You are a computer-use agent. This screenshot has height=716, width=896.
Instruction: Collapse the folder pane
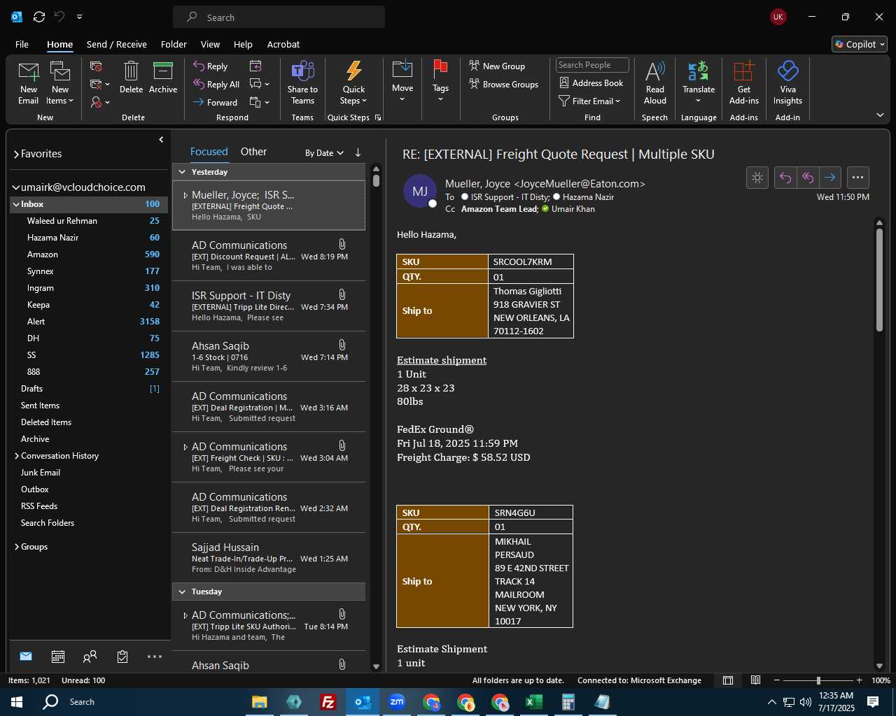161,140
